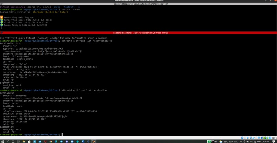Click Token faucet URL http://0.0.0.0:4500
Image resolution: width=277 pixels, height=143 pixels.
point(35,25)
